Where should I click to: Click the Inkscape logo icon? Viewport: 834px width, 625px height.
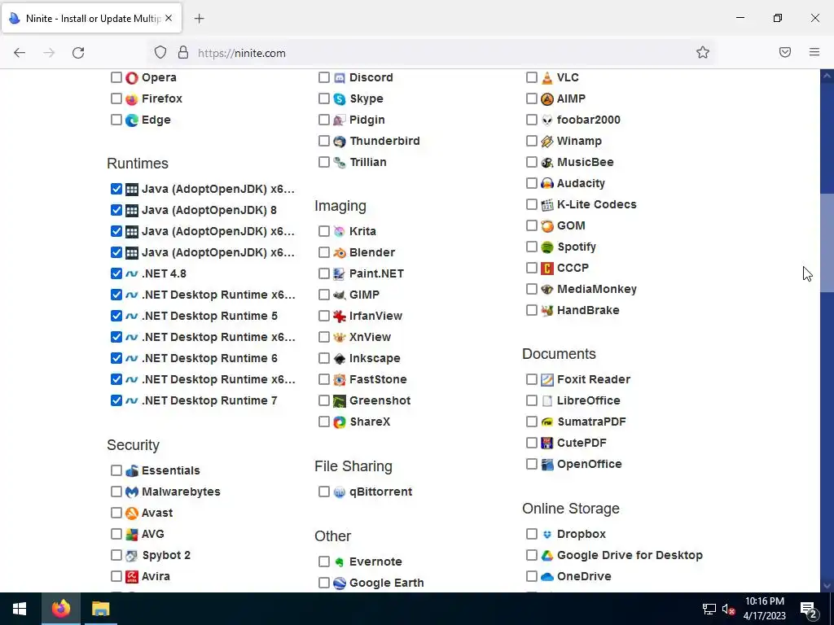340,359
